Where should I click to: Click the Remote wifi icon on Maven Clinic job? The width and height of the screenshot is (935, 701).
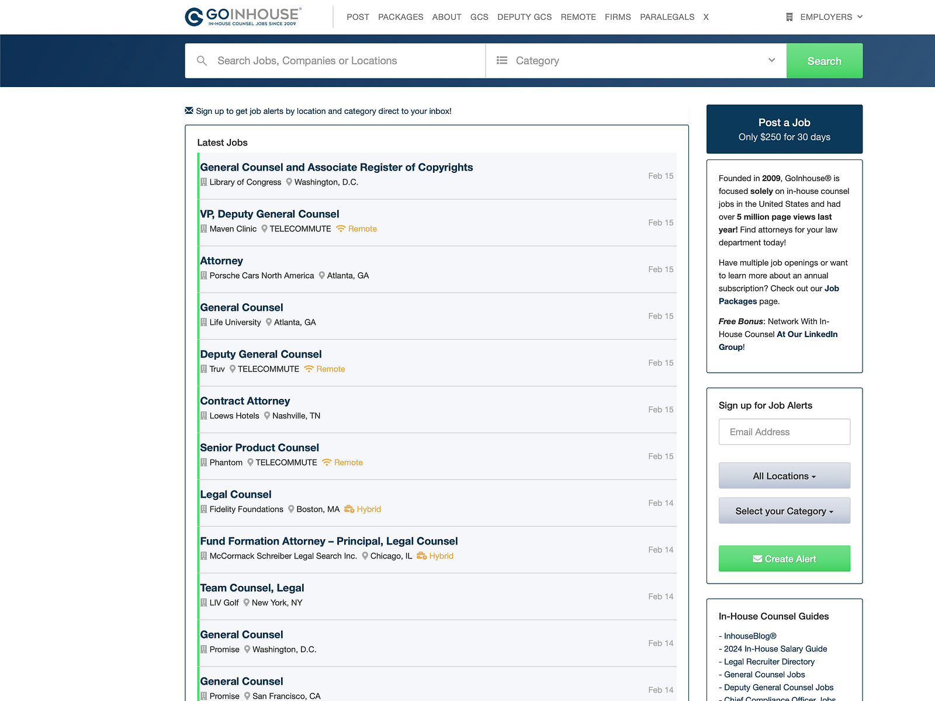[x=340, y=228]
